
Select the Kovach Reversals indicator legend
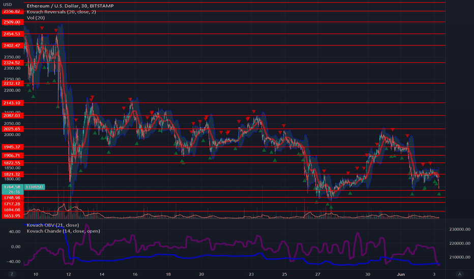(62, 12)
